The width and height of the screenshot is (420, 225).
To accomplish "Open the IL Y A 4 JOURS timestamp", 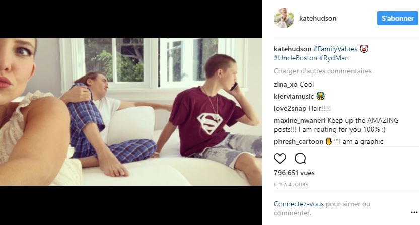I will 291,185.
